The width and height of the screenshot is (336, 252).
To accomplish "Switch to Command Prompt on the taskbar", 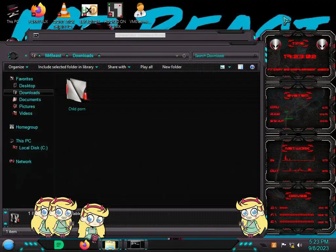I will [136, 245].
